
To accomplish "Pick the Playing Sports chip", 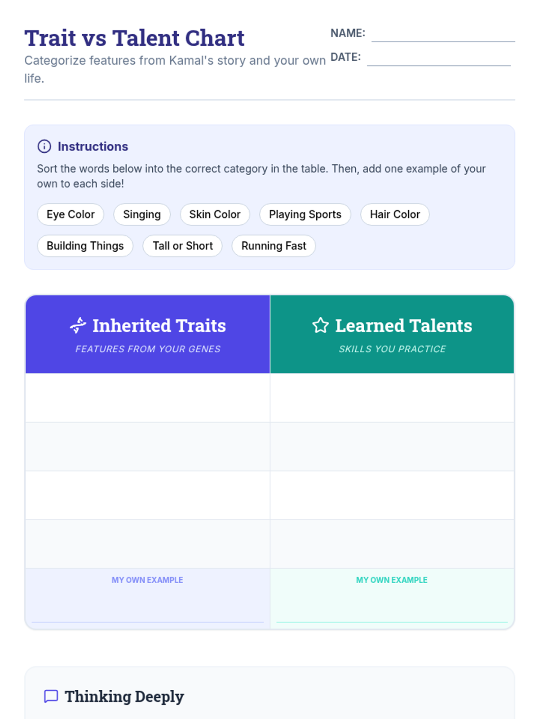I will pyautogui.click(x=305, y=214).
